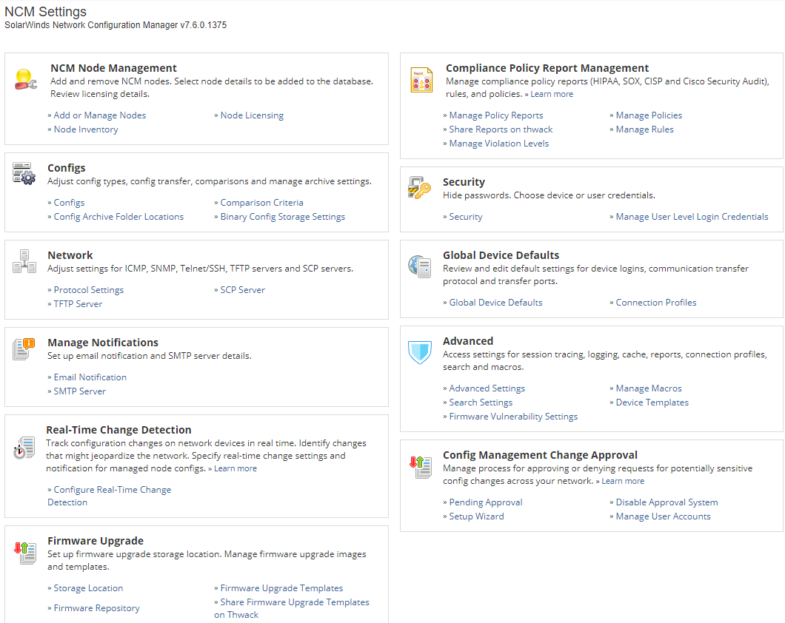Viewport: 785px width, 623px height.
Task: Open Email Notification settings
Action: (x=90, y=377)
